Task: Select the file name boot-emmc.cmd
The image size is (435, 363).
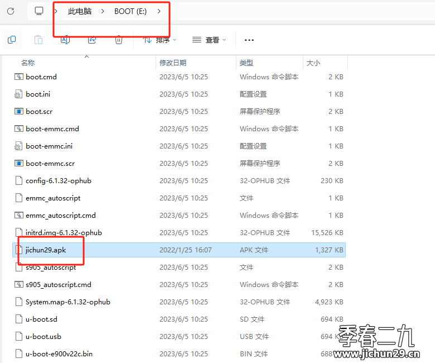Action: pyautogui.click(x=52, y=129)
